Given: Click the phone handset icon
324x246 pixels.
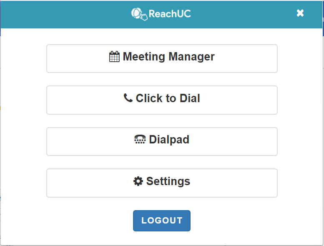Looking at the screenshot, I should tap(128, 98).
